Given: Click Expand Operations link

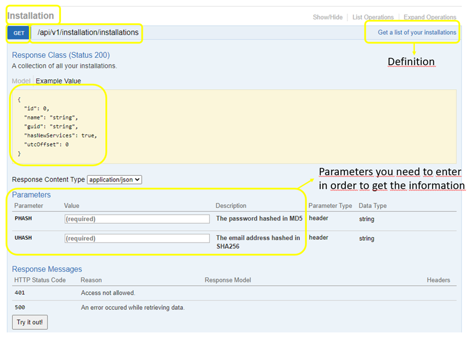Looking at the screenshot, I should point(429,17).
